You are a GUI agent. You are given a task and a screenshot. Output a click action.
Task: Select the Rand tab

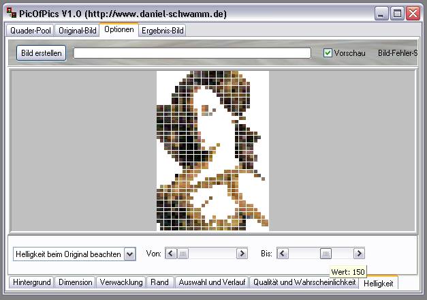point(160,282)
